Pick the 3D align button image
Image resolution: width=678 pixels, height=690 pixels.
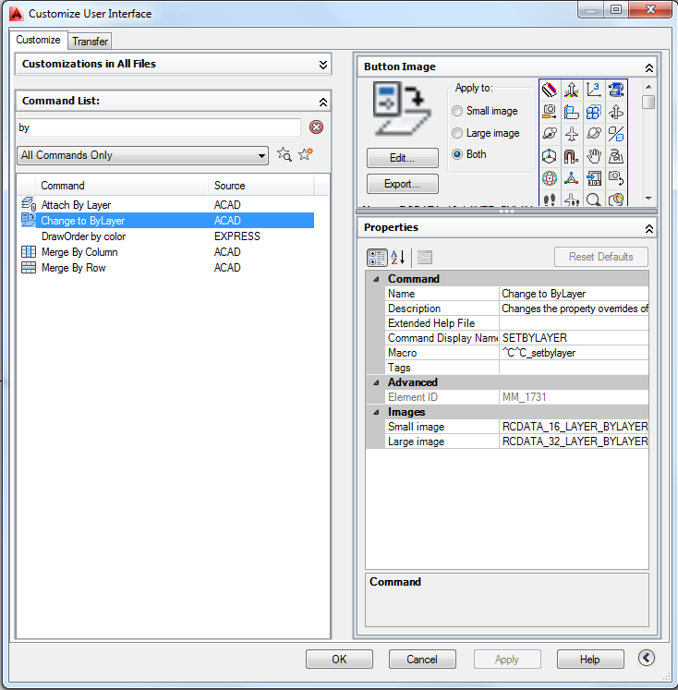pyautogui.click(x=572, y=112)
